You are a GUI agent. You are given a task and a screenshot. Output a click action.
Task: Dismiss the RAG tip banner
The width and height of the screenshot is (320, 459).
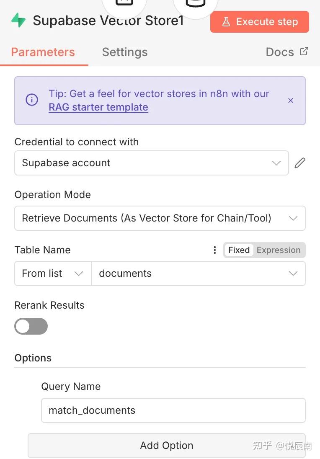290,101
